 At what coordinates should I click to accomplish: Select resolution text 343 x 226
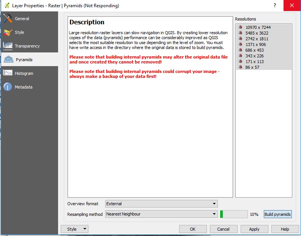(255, 56)
